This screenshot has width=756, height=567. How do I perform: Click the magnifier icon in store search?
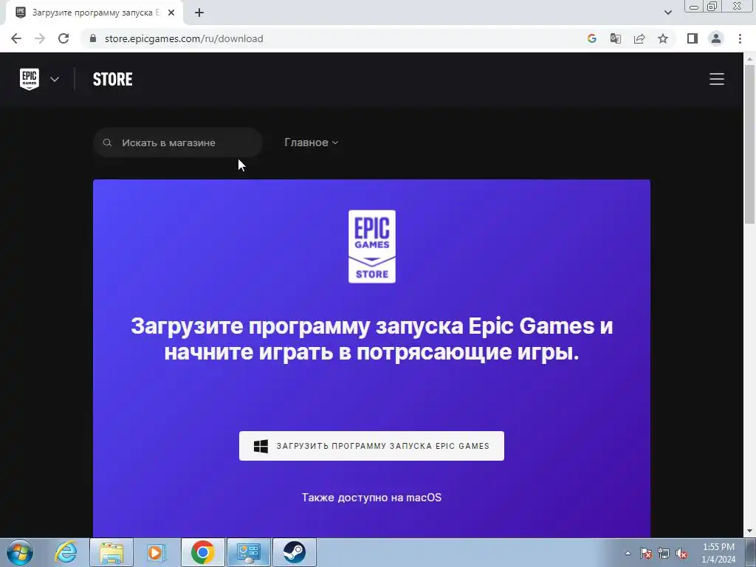pyautogui.click(x=108, y=142)
